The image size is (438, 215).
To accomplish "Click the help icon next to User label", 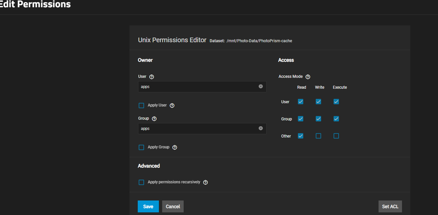I will click(x=152, y=77).
